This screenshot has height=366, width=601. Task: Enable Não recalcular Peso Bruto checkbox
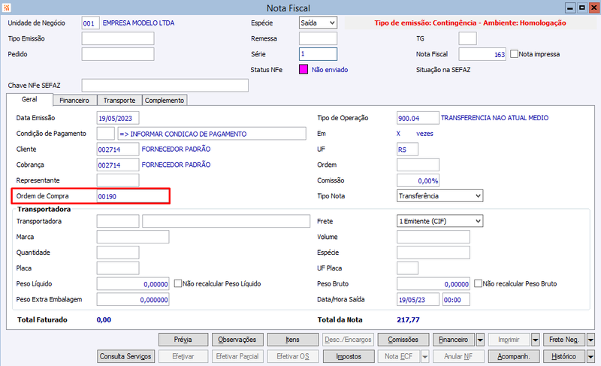tap(478, 283)
